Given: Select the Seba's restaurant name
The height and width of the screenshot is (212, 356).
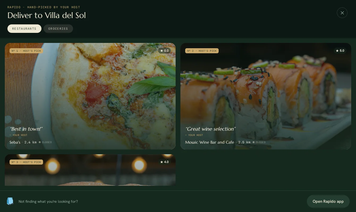Looking at the screenshot, I should pyautogui.click(x=15, y=142).
